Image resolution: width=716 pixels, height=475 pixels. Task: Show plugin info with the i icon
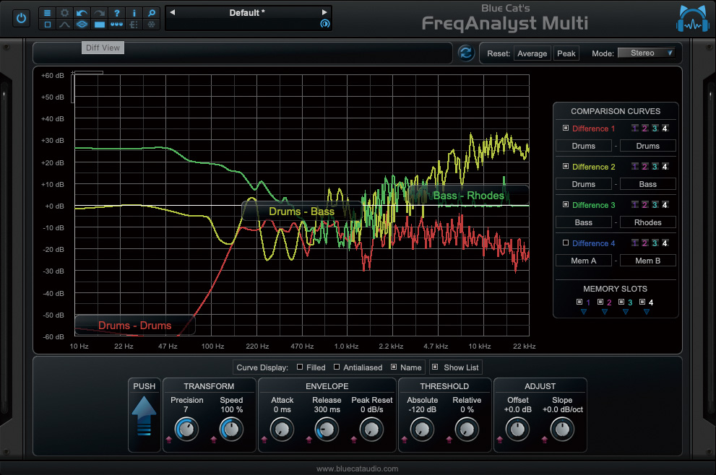134,13
